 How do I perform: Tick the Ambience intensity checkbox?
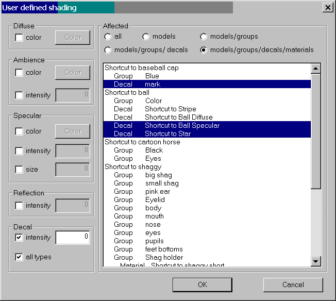pos(19,95)
